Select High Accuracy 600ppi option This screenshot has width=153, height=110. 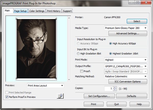point(111,44)
